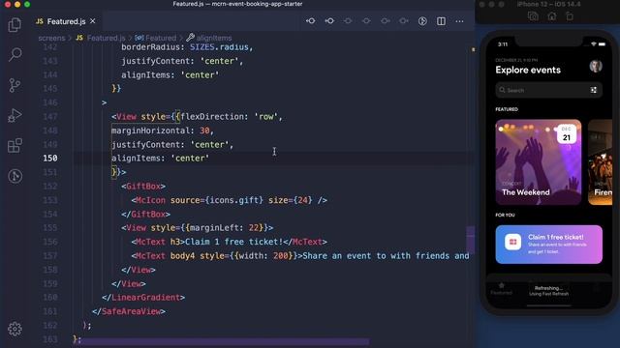Click the flexDirection: 'row' code text
The image size is (620, 348).
coord(229,116)
